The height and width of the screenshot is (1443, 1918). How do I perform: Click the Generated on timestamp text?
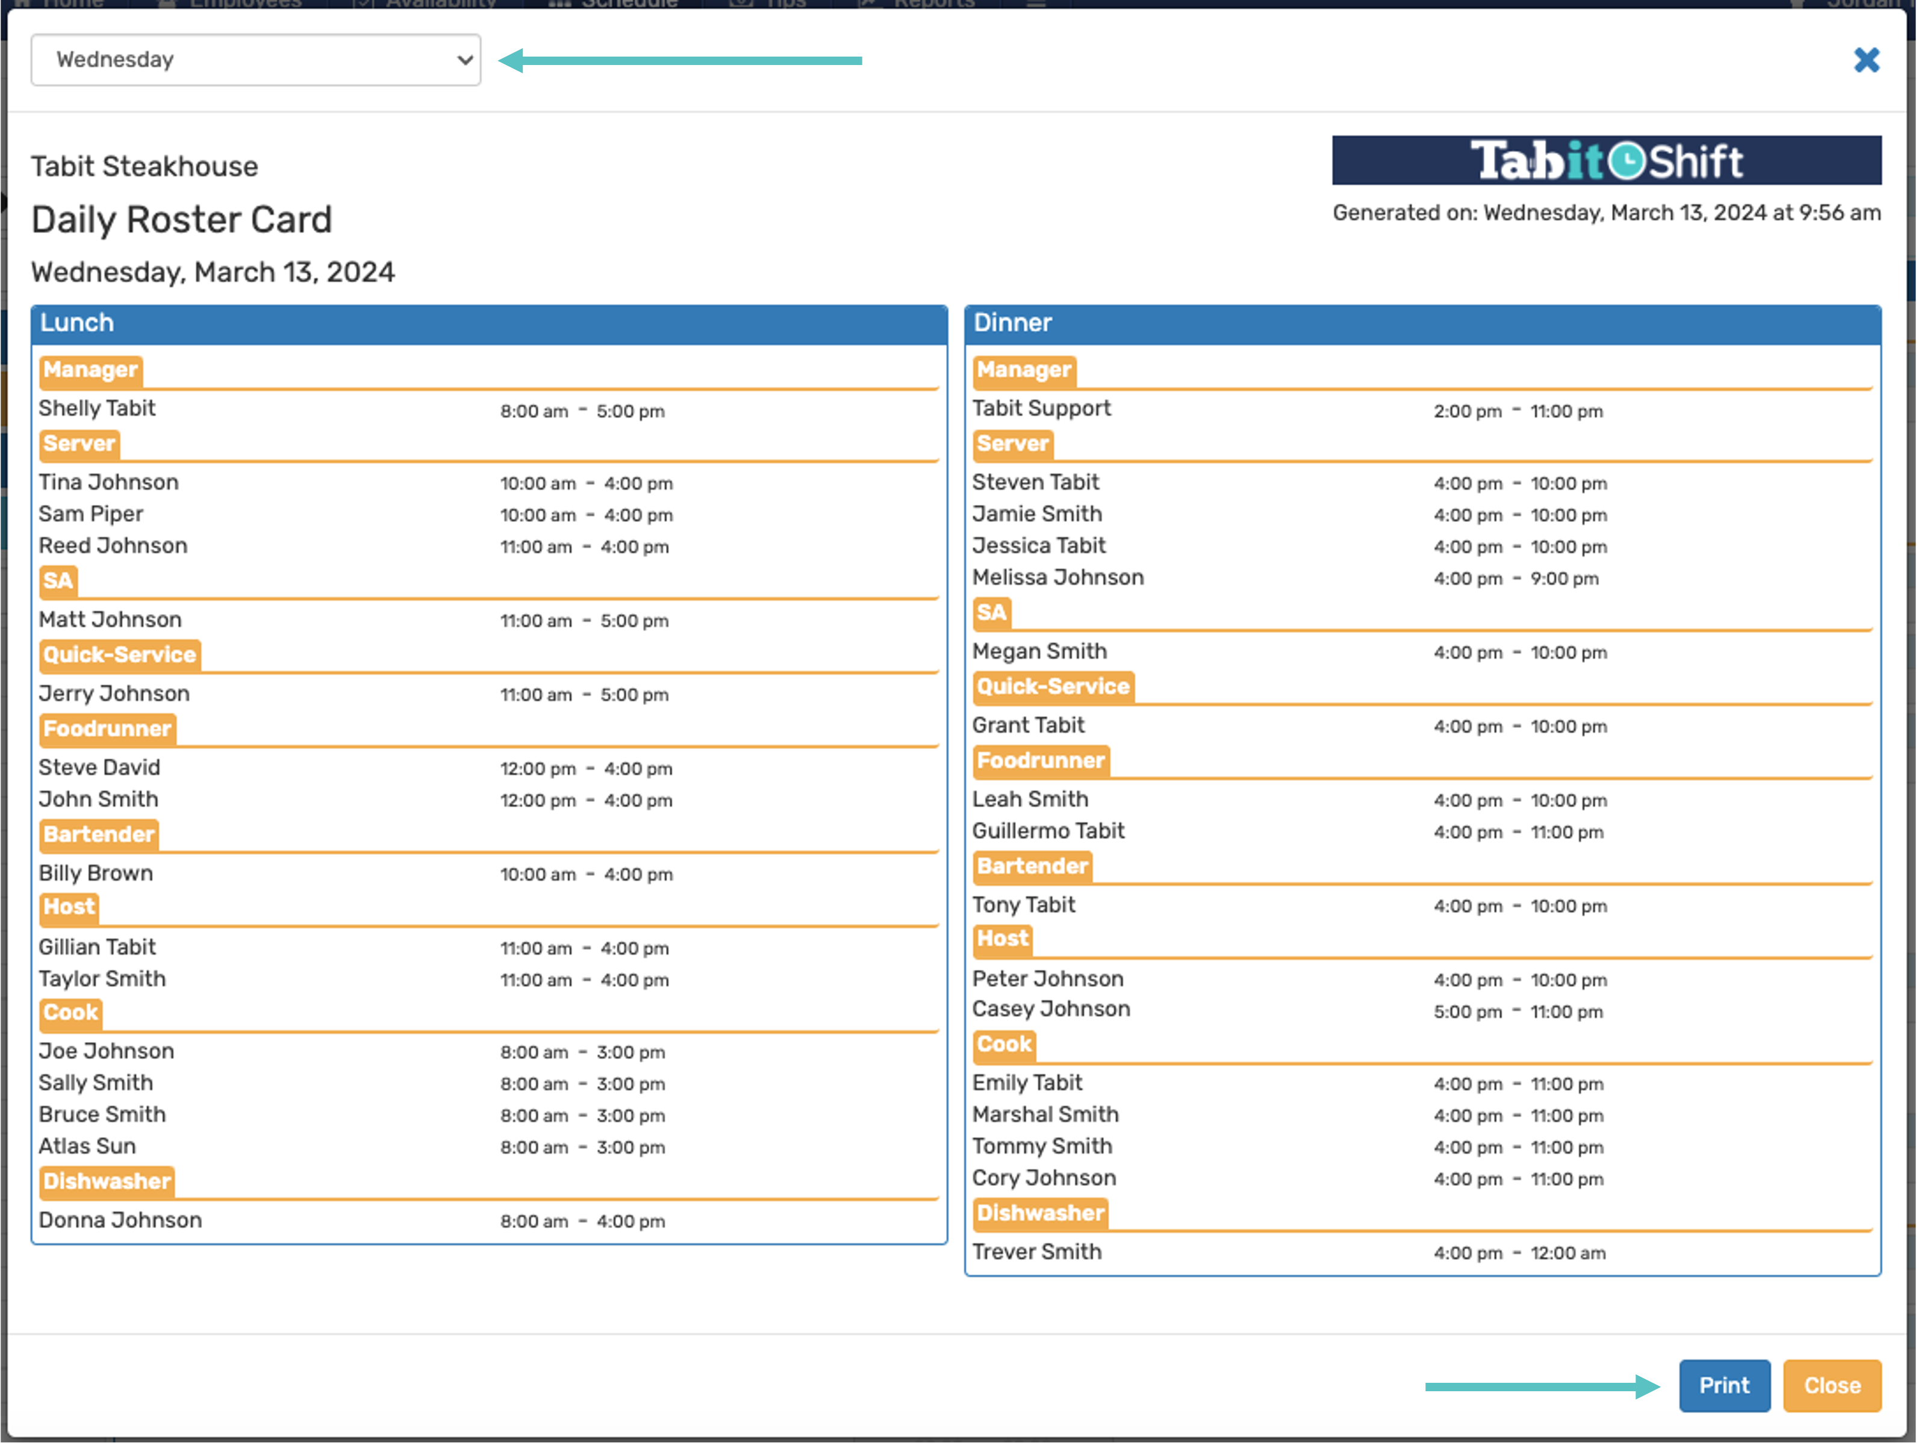point(1606,213)
